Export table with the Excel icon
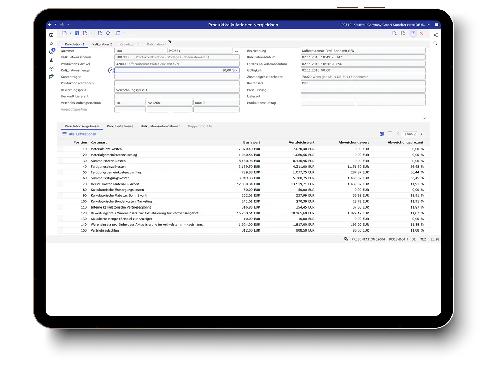This screenshot has width=491, height=365. 381,134
